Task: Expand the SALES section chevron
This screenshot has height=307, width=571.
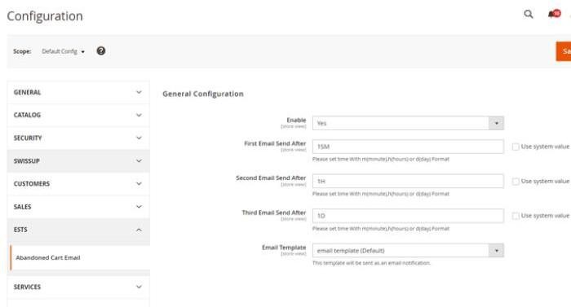Action: [x=139, y=207]
